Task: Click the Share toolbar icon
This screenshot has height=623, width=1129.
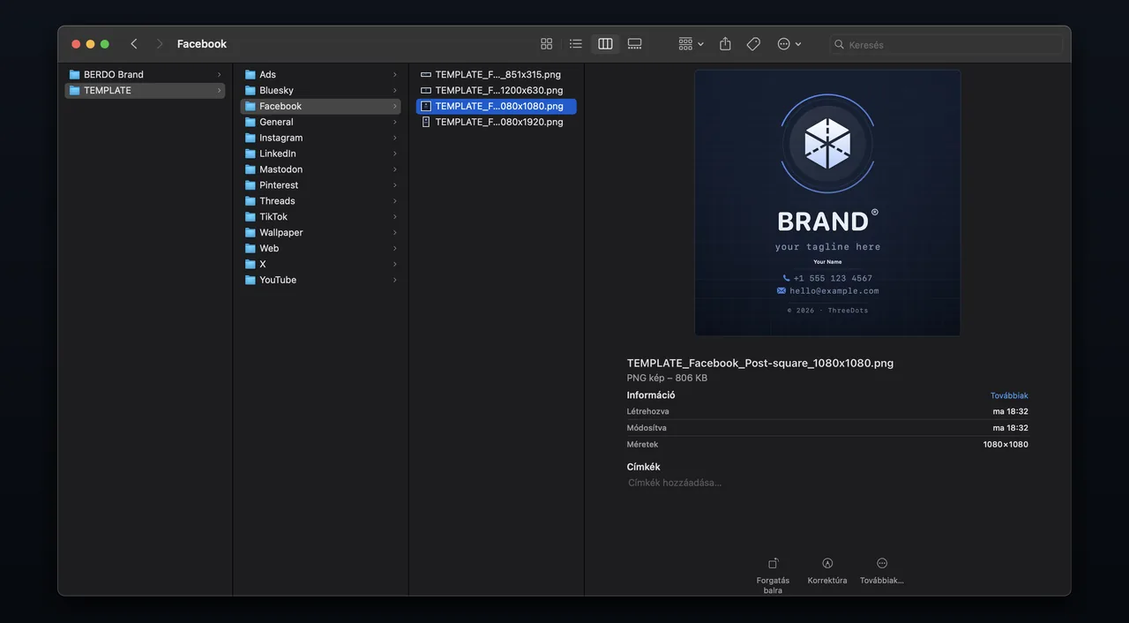Action: (x=725, y=44)
